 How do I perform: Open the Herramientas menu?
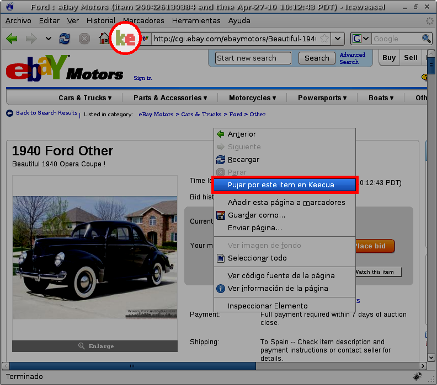[196, 20]
